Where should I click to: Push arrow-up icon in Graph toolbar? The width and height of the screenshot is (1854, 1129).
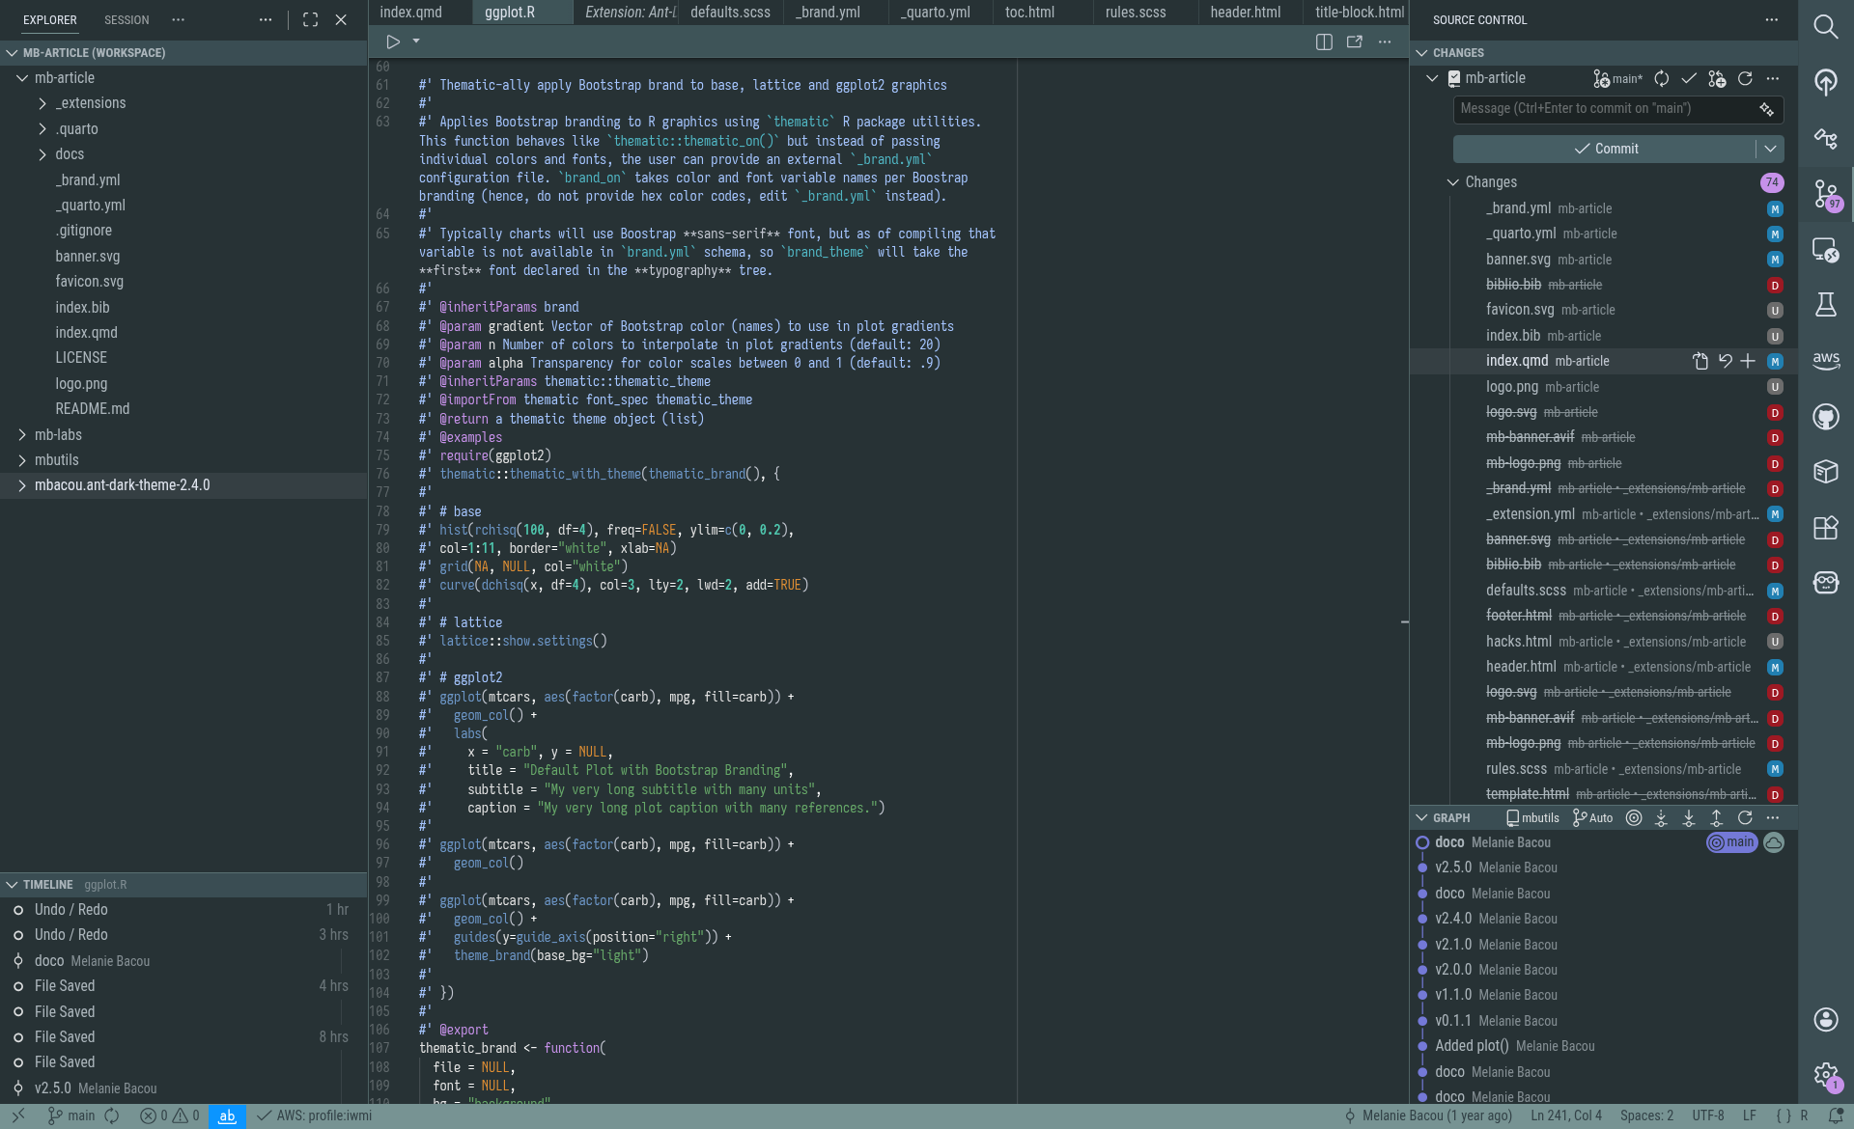point(1717,817)
